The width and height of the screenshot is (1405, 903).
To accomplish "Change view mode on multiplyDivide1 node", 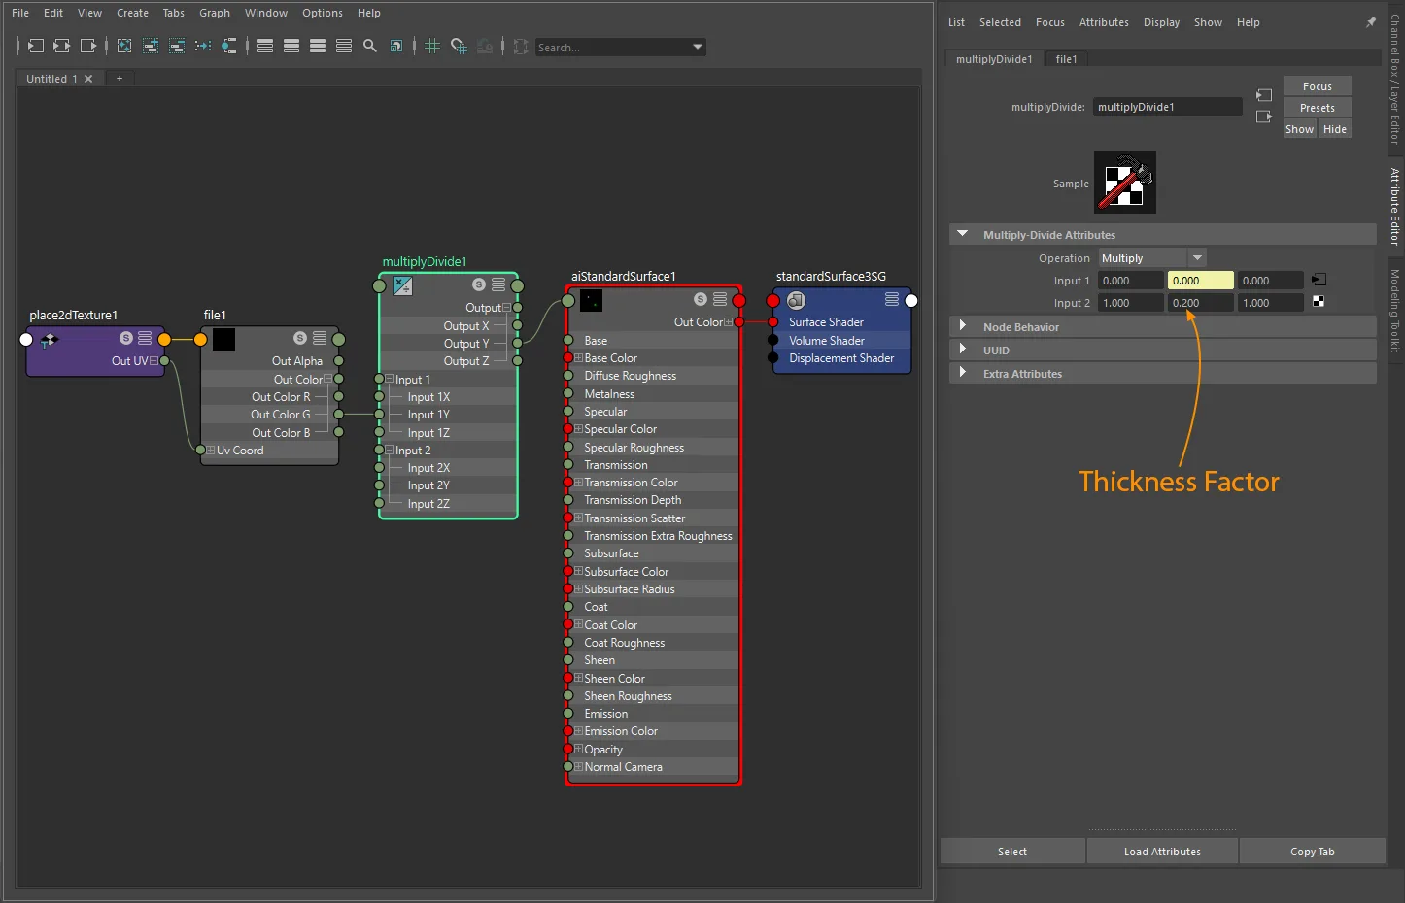I will coord(498,284).
